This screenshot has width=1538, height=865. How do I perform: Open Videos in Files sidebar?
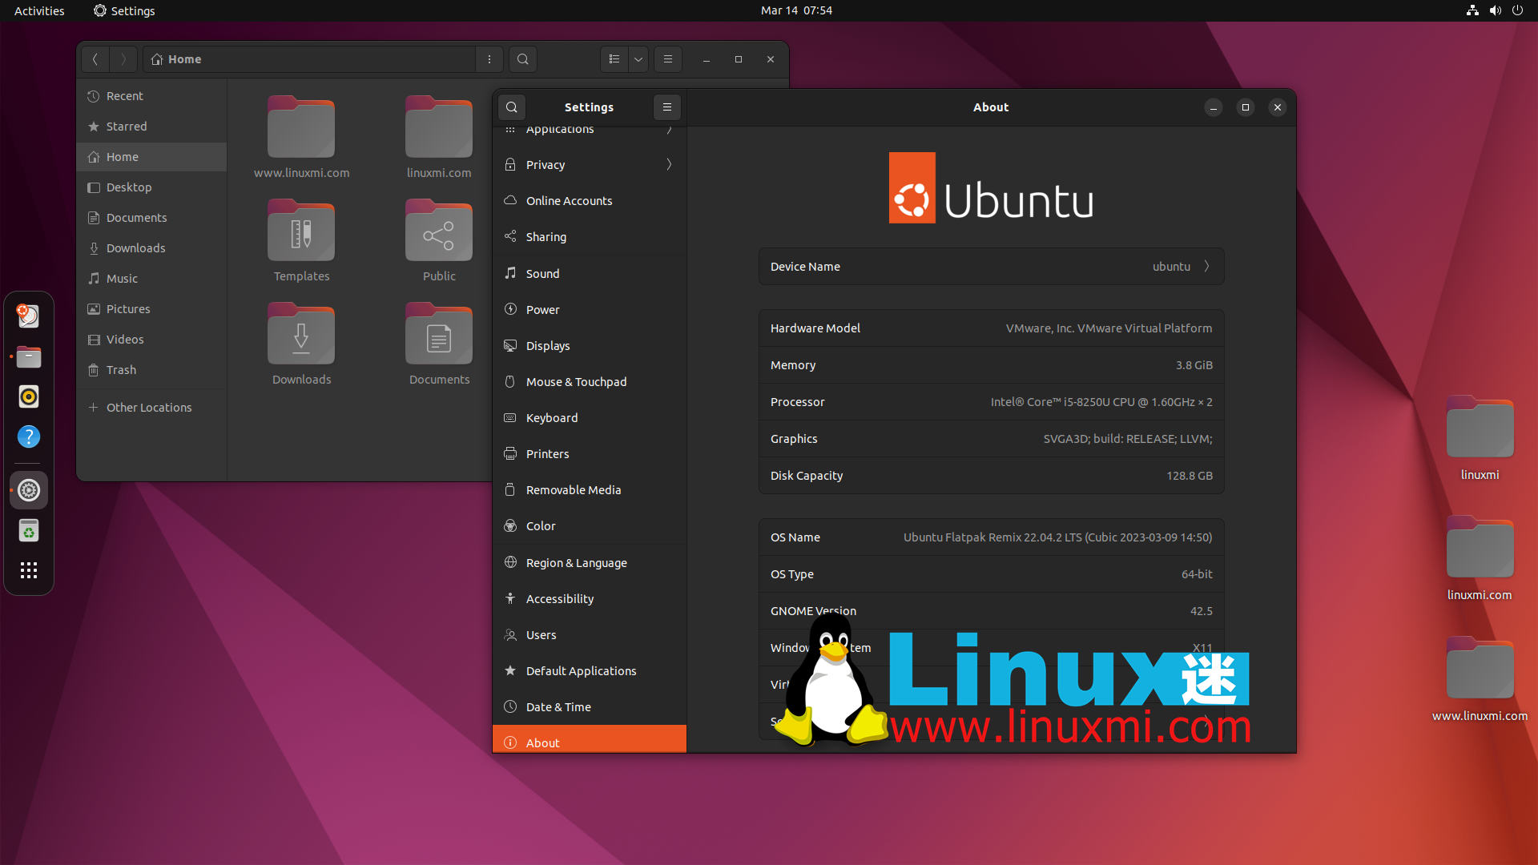[151, 340]
